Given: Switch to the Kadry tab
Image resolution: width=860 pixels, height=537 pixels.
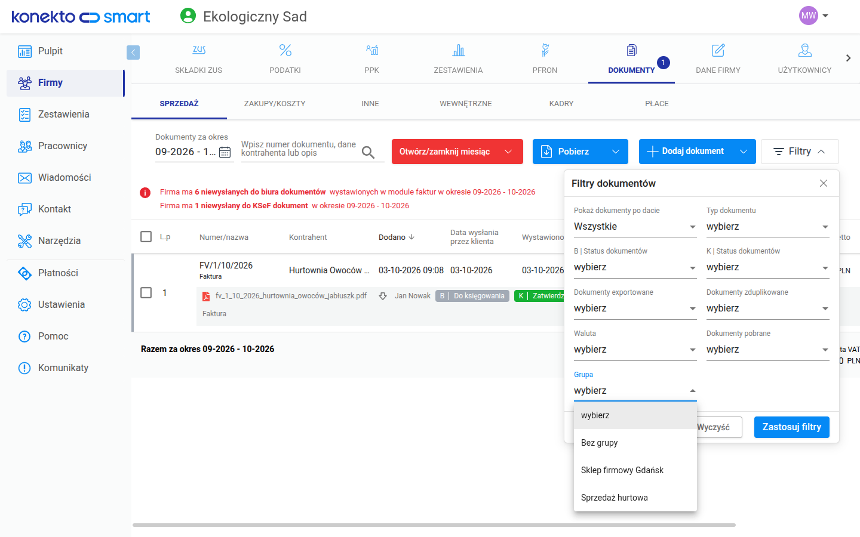Looking at the screenshot, I should (x=561, y=104).
